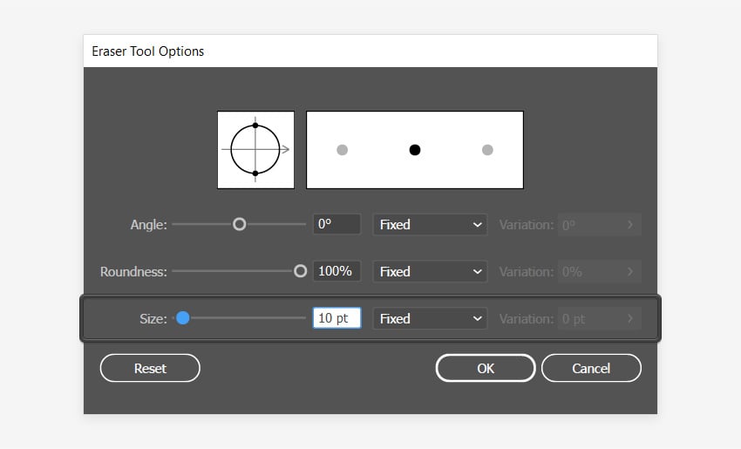The width and height of the screenshot is (741, 449).
Task: Click the left gray dot in brush preview
Action: [343, 150]
